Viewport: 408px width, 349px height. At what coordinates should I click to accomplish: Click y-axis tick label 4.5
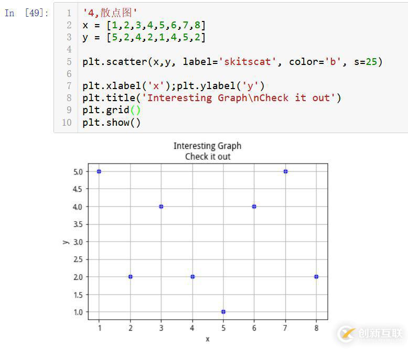[78, 189]
